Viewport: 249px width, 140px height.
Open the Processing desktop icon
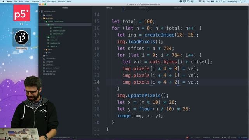(x=22, y=37)
